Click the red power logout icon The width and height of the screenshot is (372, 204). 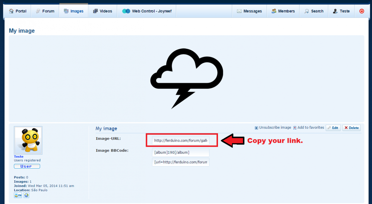[362, 11]
